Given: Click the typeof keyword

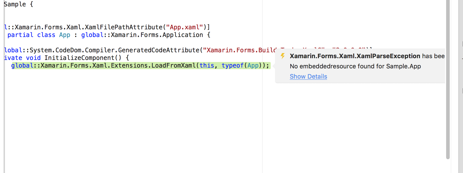Looking at the screenshot, I should (x=233, y=66).
